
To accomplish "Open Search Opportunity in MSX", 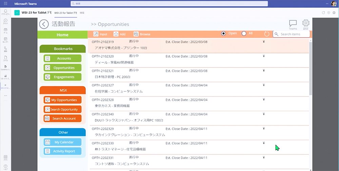I will (62, 109).
